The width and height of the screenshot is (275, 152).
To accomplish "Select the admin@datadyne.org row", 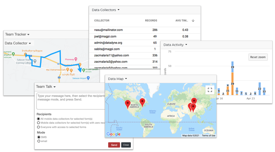I will pos(125,43).
